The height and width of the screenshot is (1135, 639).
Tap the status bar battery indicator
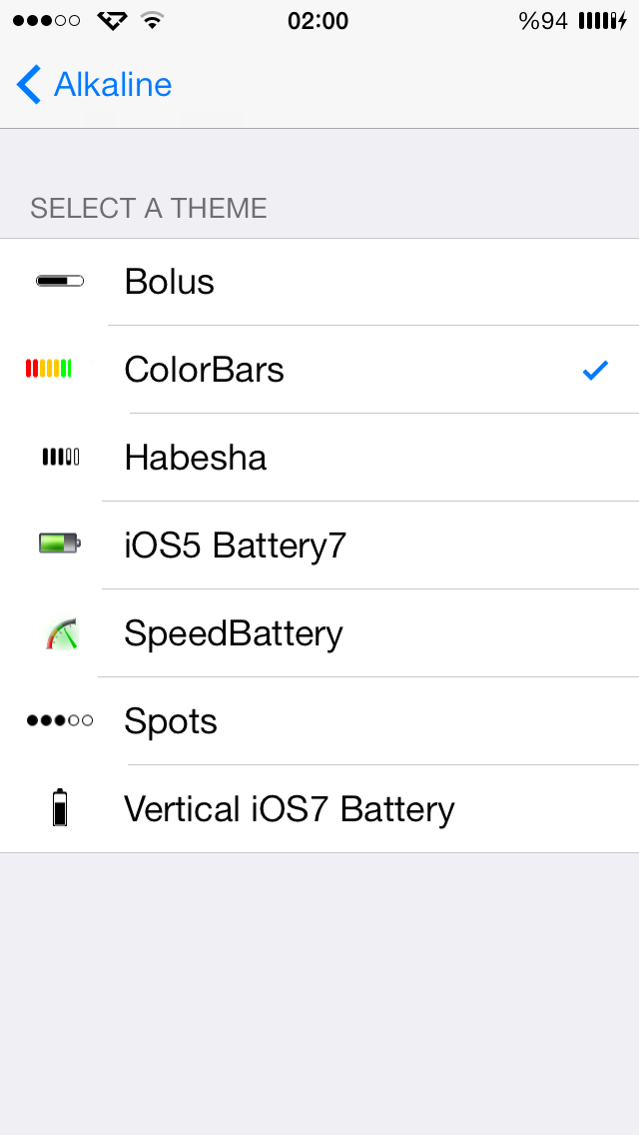tap(603, 21)
